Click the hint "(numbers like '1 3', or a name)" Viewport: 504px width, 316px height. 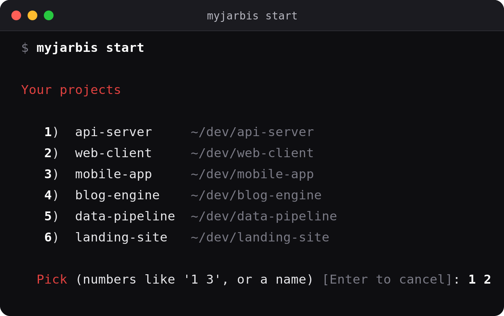[x=194, y=280]
